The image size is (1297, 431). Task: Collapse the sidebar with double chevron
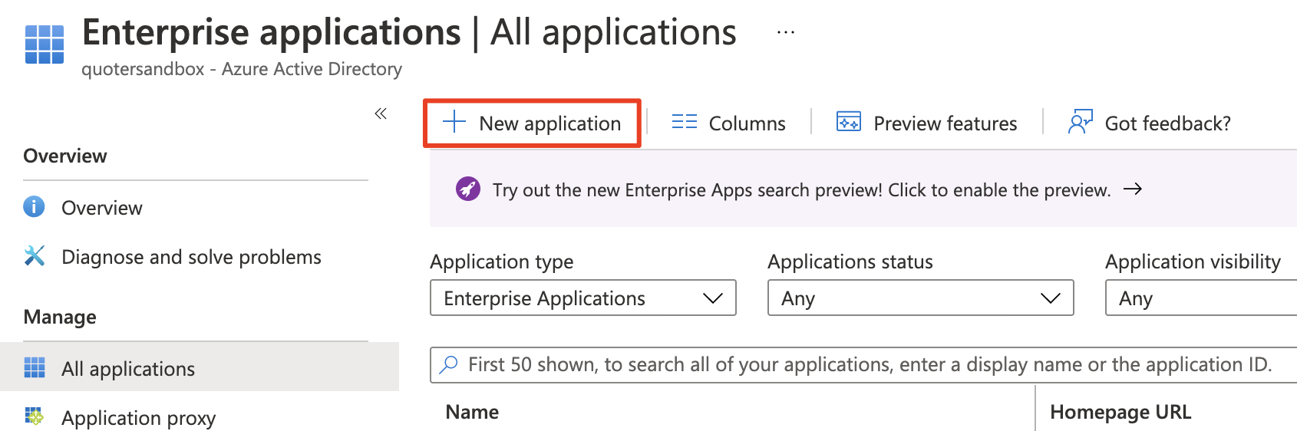click(x=381, y=114)
